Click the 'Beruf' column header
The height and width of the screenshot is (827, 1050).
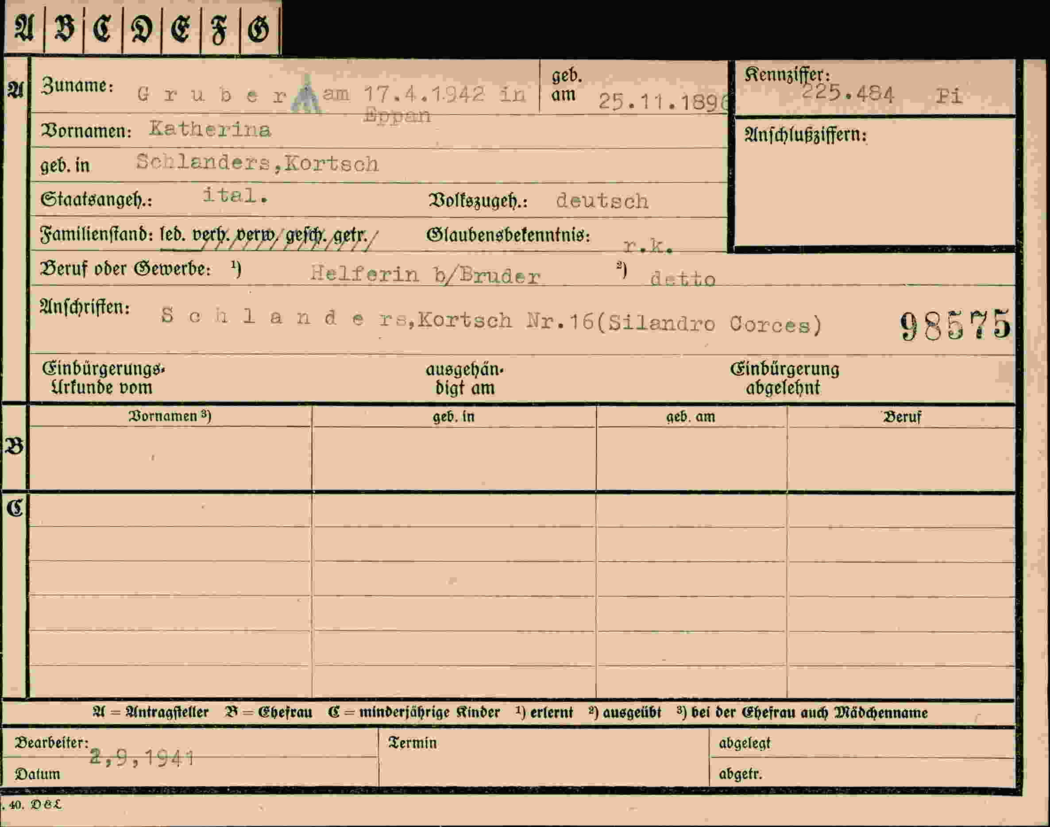pos(902,417)
